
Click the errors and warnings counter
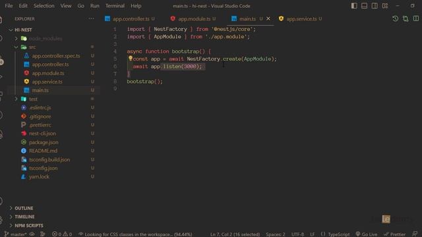pyautogui.click(x=62, y=234)
